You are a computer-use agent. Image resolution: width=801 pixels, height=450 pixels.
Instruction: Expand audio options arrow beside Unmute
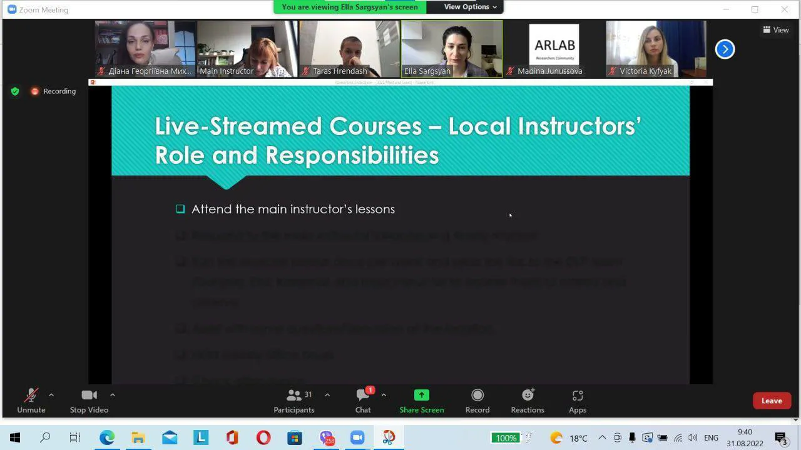pyautogui.click(x=51, y=395)
